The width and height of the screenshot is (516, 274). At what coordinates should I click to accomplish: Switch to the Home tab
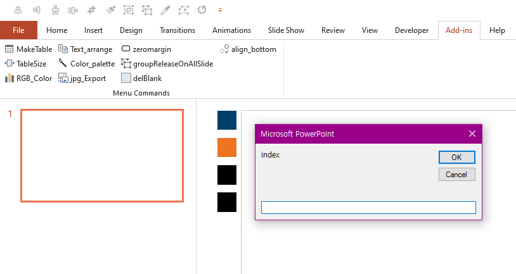[56, 30]
